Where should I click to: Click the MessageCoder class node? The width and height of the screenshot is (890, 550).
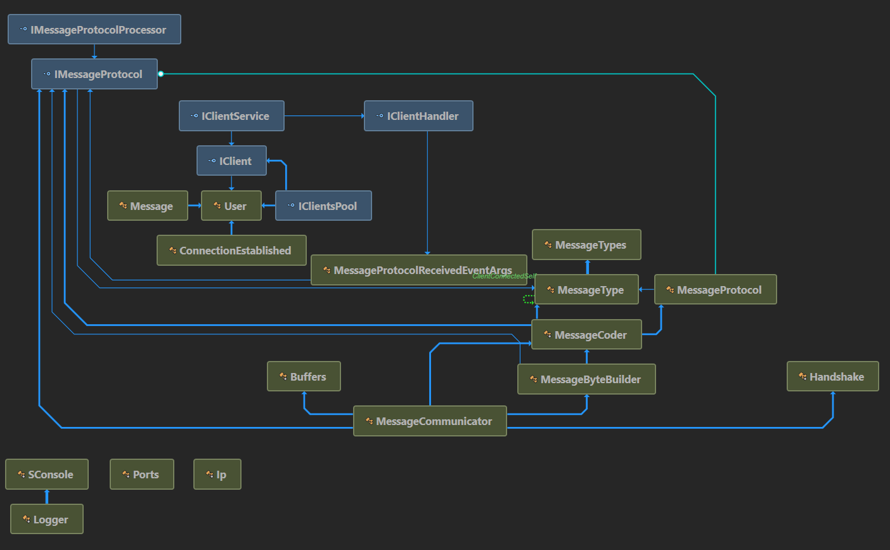586,335
